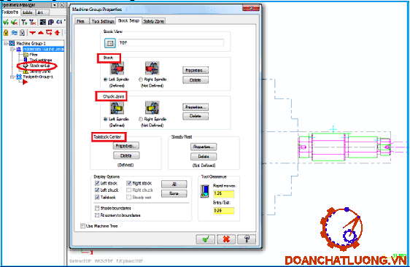The height and width of the screenshot is (267, 410).
Task: Click the Tool Clearance icon
Action: pyautogui.click(x=205, y=191)
